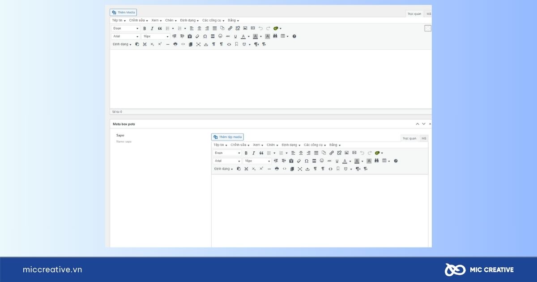Insert special character (omega) in main editor
The height and width of the screenshot is (282, 537).
coord(205,36)
